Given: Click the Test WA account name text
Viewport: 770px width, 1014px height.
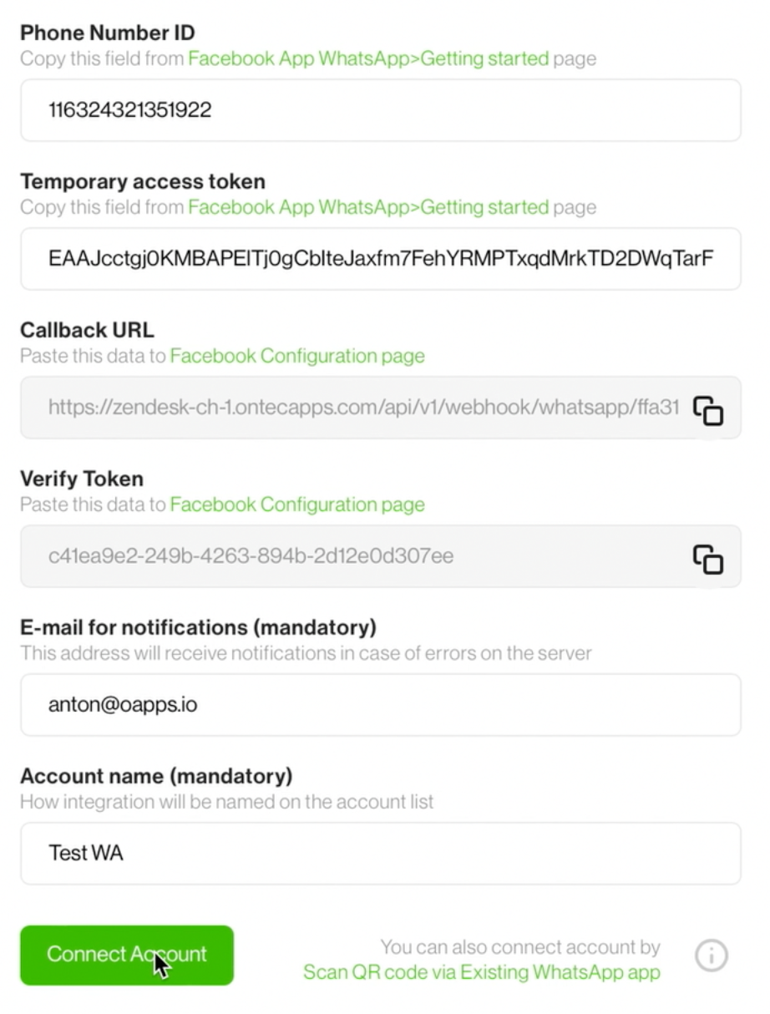Looking at the screenshot, I should click(x=86, y=853).
